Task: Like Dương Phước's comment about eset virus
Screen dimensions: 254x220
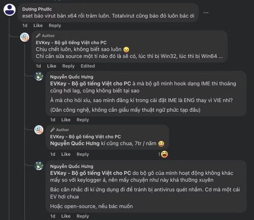Action: tap(38, 25)
